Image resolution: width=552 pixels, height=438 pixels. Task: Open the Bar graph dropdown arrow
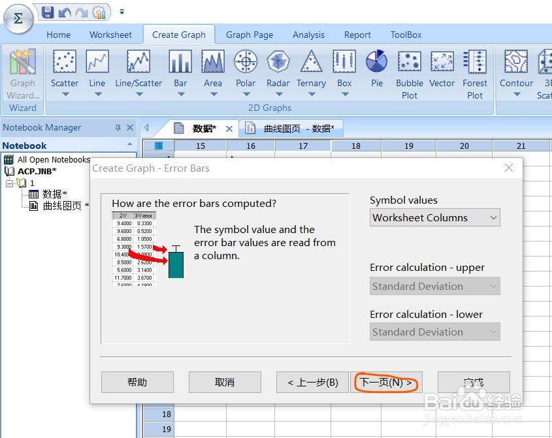pos(181,94)
